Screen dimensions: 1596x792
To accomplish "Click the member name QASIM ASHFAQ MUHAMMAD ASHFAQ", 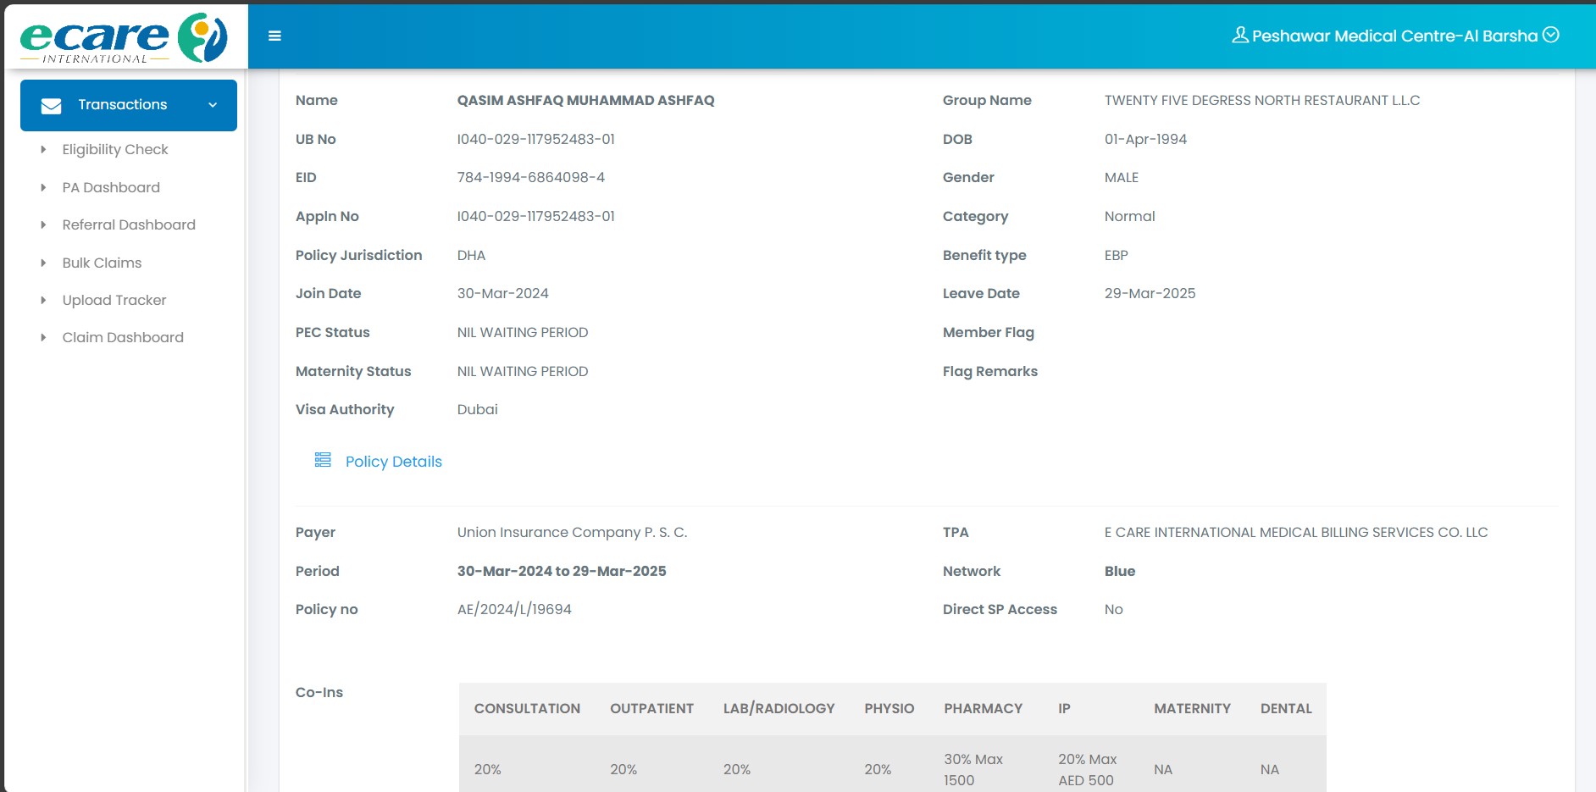I will 585,101.
